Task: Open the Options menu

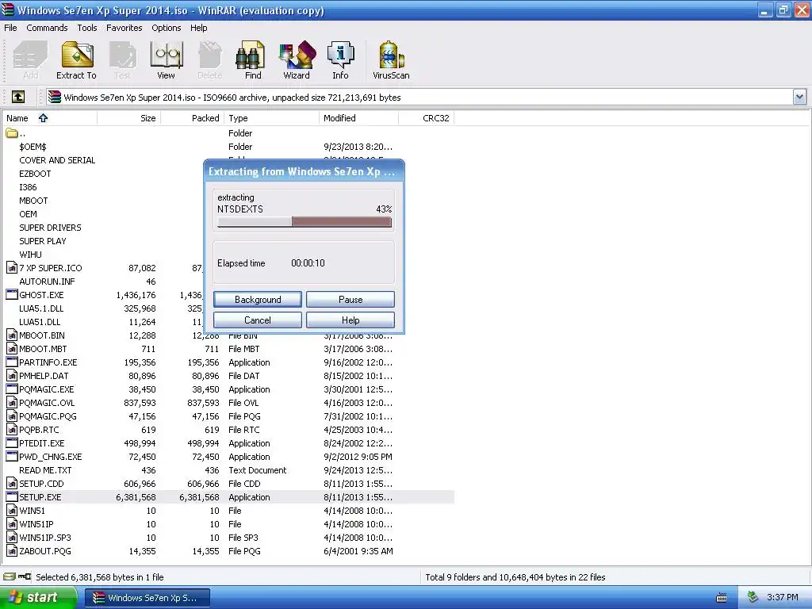Action: pyautogui.click(x=167, y=28)
